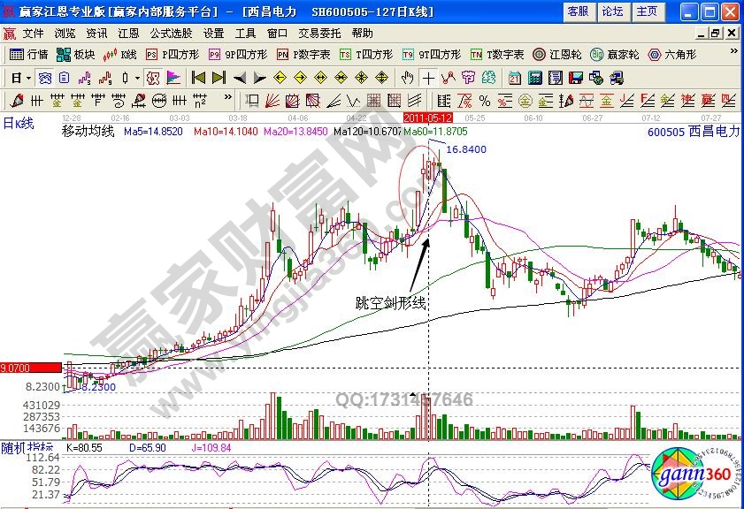
Task: Expand the top toolbar overflow chevron
Action: point(733,51)
